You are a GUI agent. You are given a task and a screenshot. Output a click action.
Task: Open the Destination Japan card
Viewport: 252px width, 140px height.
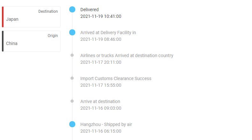point(31,17)
